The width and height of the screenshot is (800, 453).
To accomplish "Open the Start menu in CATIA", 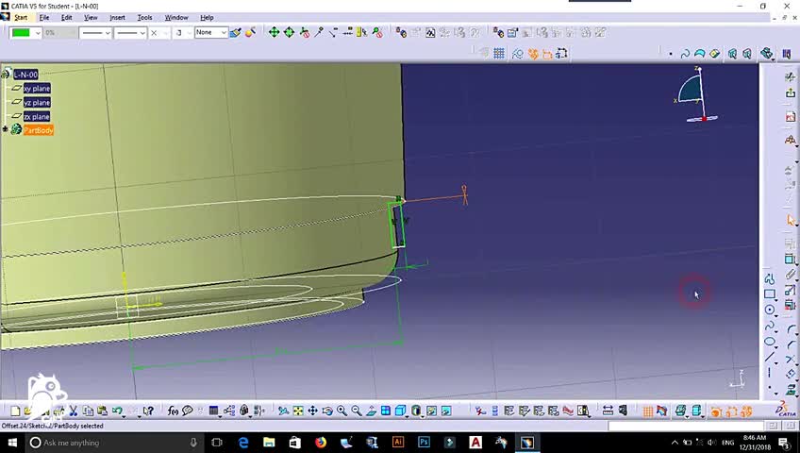I will [21, 17].
